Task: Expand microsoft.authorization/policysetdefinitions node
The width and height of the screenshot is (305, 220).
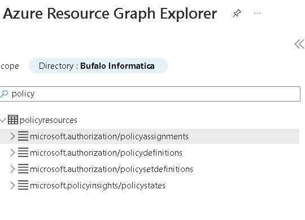Action: (12, 169)
